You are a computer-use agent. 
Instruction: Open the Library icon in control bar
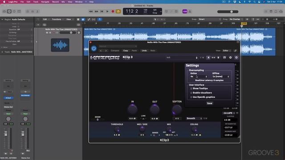(4, 12)
